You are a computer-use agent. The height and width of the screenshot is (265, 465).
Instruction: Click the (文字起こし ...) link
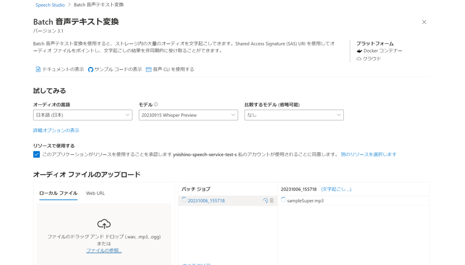336,189
